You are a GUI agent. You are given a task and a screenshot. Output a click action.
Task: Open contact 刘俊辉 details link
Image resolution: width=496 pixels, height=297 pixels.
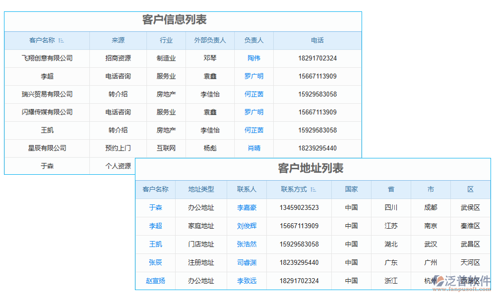(246, 226)
